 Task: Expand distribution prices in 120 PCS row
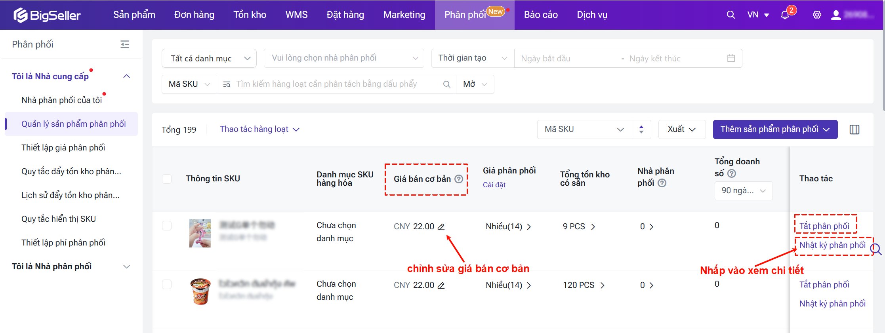tap(529, 285)
